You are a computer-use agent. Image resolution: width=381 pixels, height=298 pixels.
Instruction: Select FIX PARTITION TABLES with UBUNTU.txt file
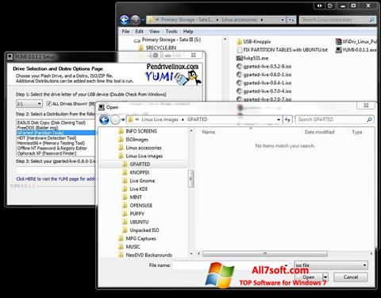click(x=282, y=50)
